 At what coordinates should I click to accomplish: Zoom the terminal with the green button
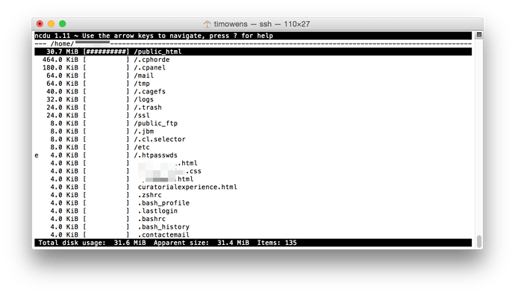(x=63, y=24)
